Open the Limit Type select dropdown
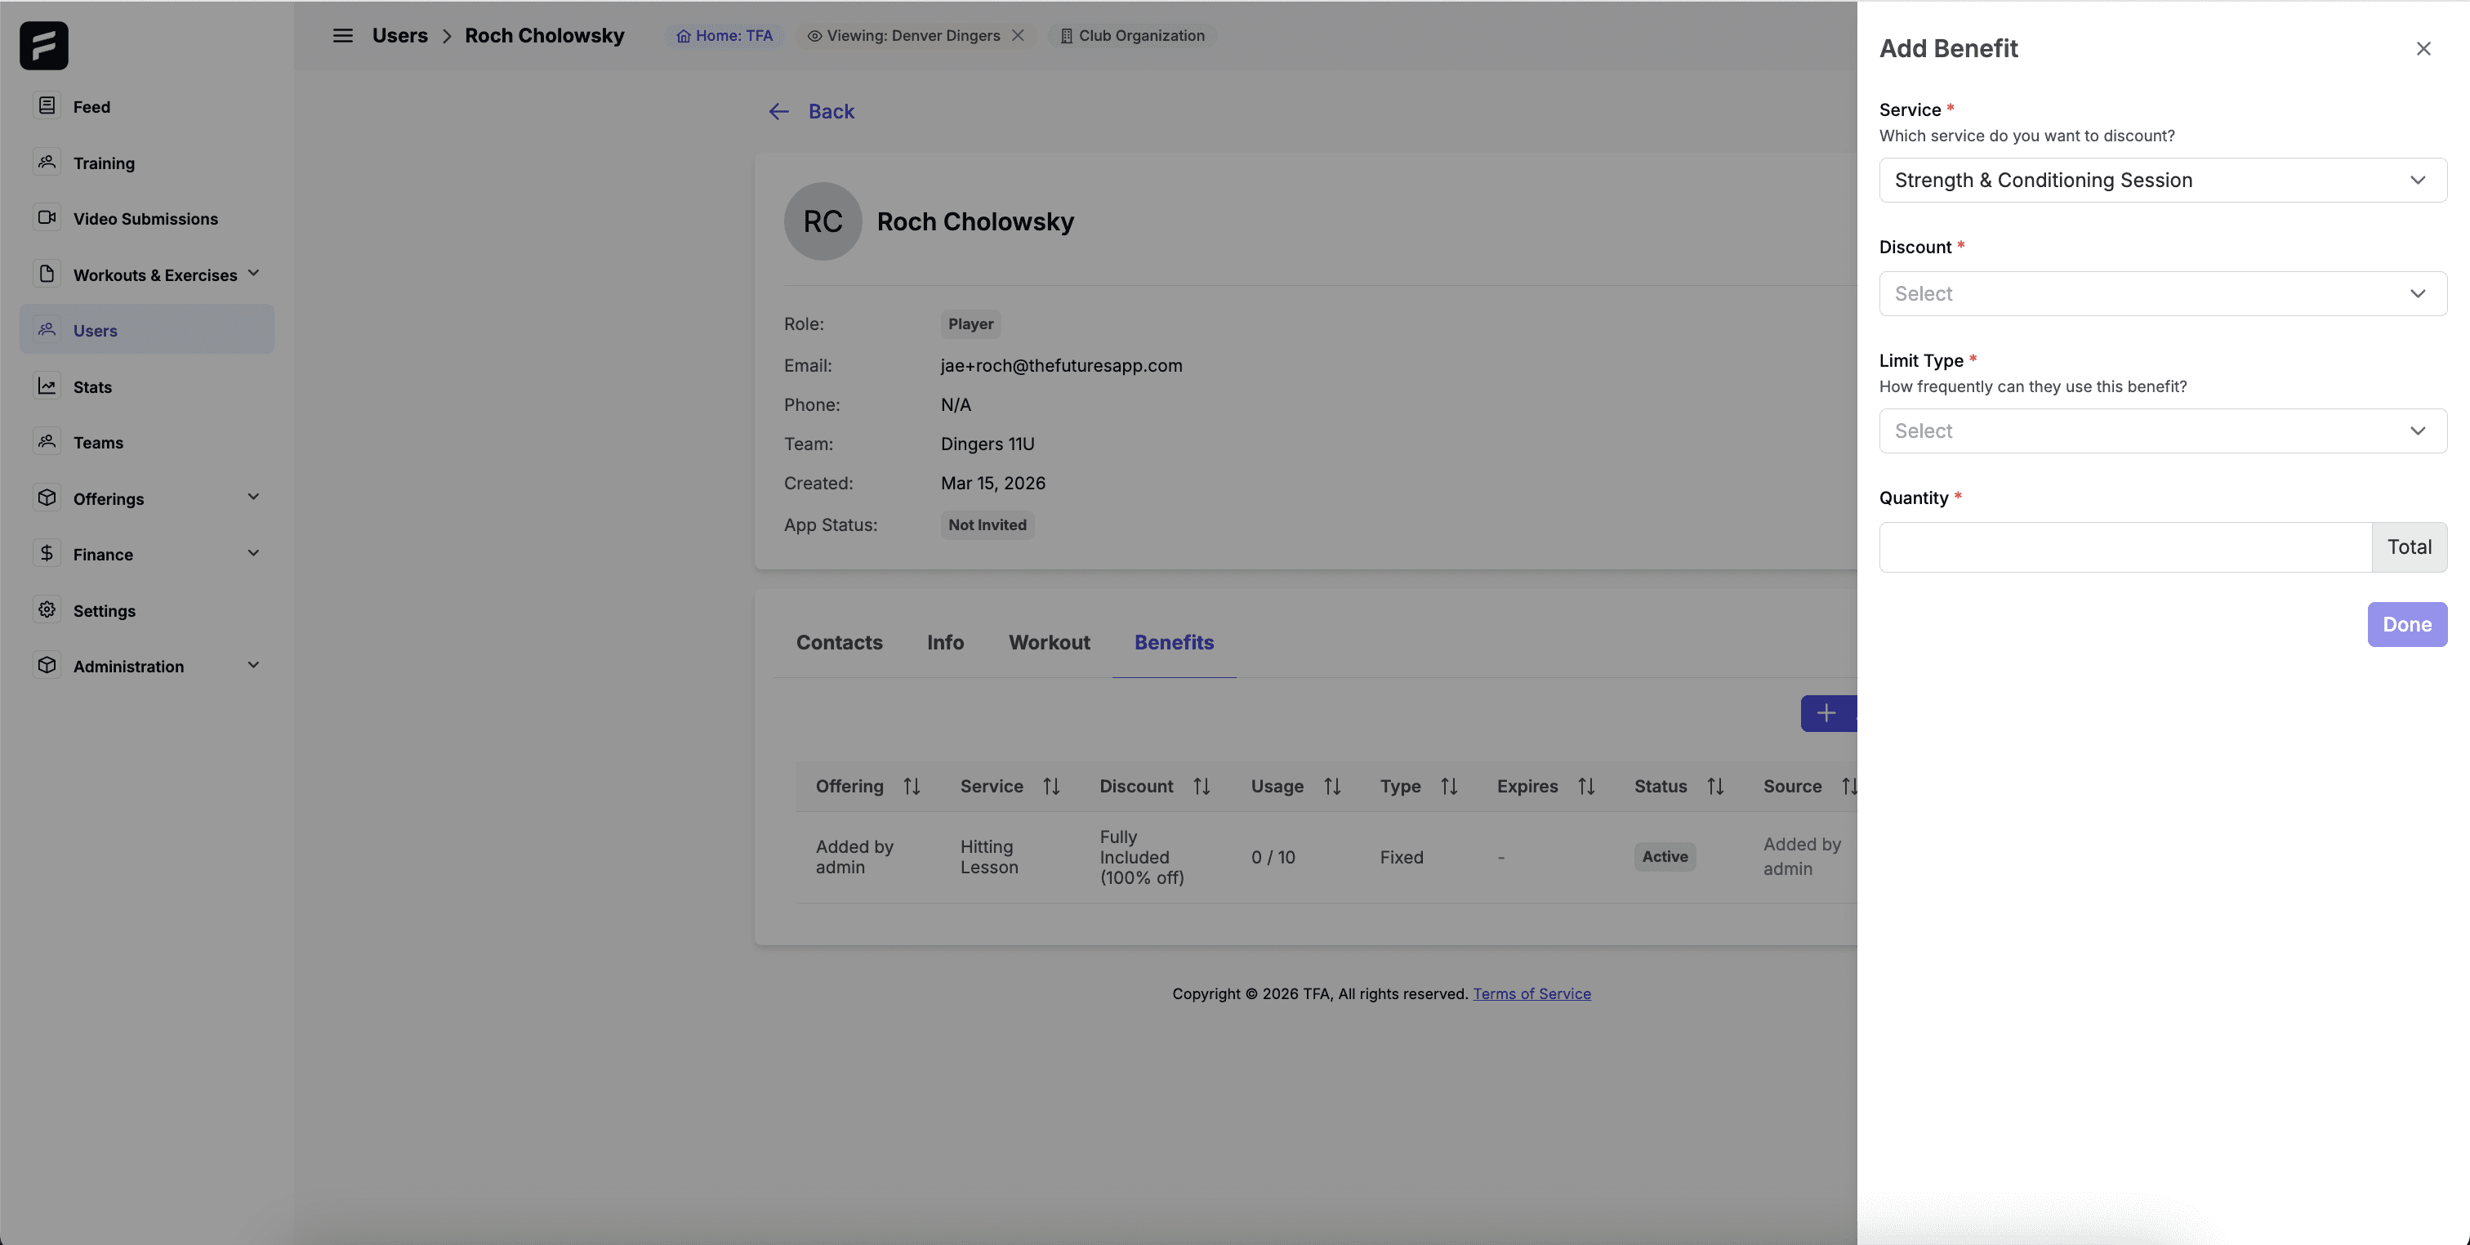The width and height of the screenshot is (2470, 1245). (2161, 431)
